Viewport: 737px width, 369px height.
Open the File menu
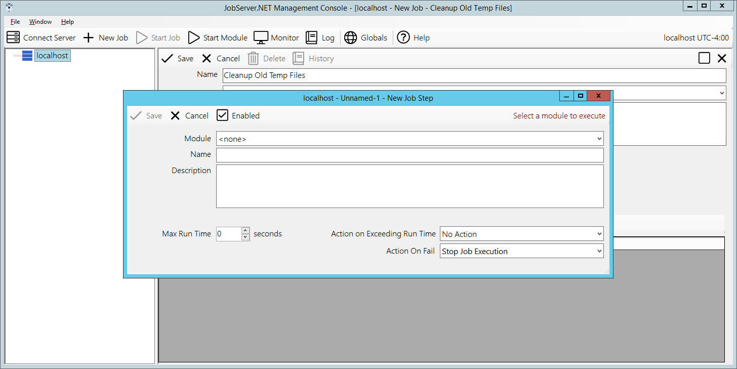[x=15, y=22]
